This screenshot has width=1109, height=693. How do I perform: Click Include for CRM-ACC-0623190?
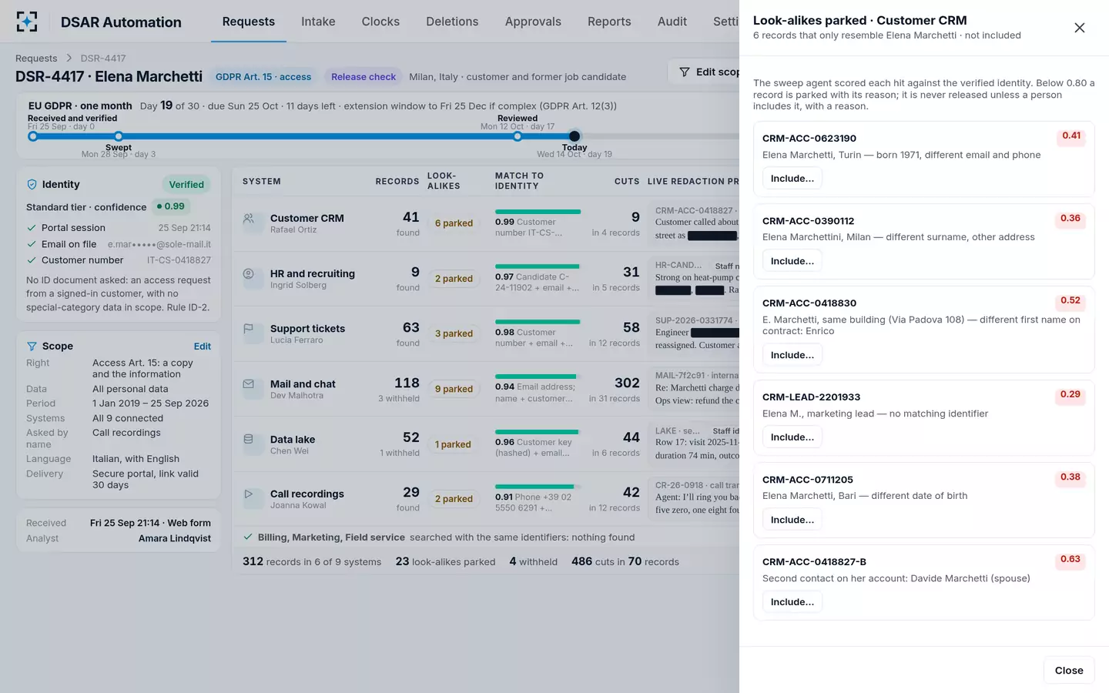pyautogui.click(x=792, y=179)
